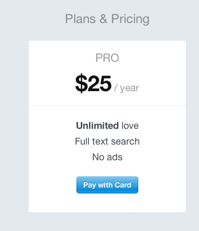Click the PRO plan title

pos(107,58)
